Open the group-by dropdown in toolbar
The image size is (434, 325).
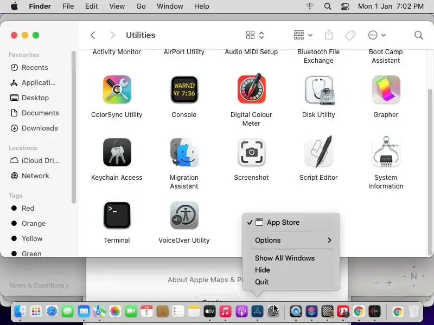(x=303, y=35)
